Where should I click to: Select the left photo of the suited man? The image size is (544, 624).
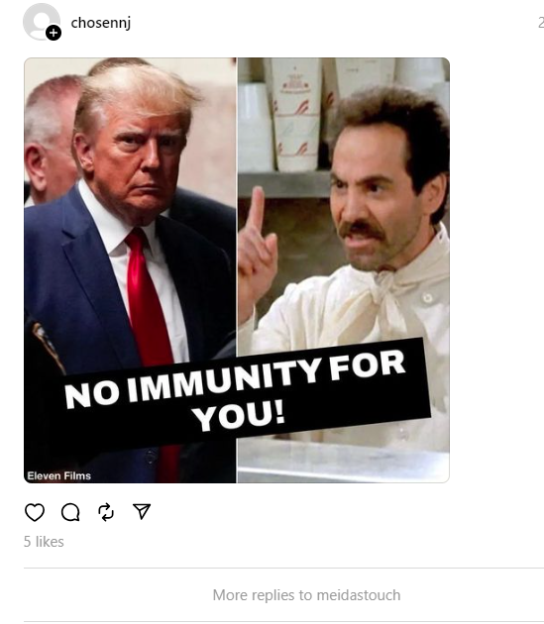tap(130, 270)
